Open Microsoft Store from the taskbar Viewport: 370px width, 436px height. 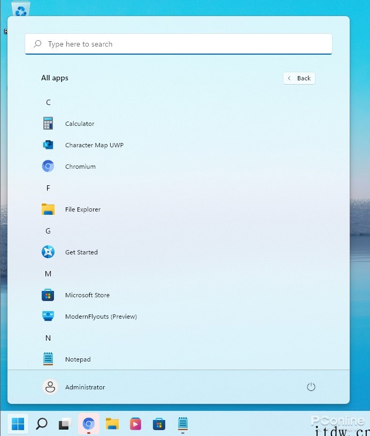click(159, 424)
